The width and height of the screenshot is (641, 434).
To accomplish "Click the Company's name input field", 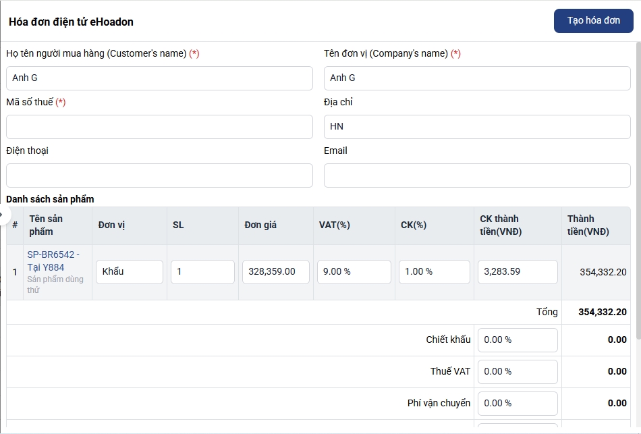I will pos(477,78).
